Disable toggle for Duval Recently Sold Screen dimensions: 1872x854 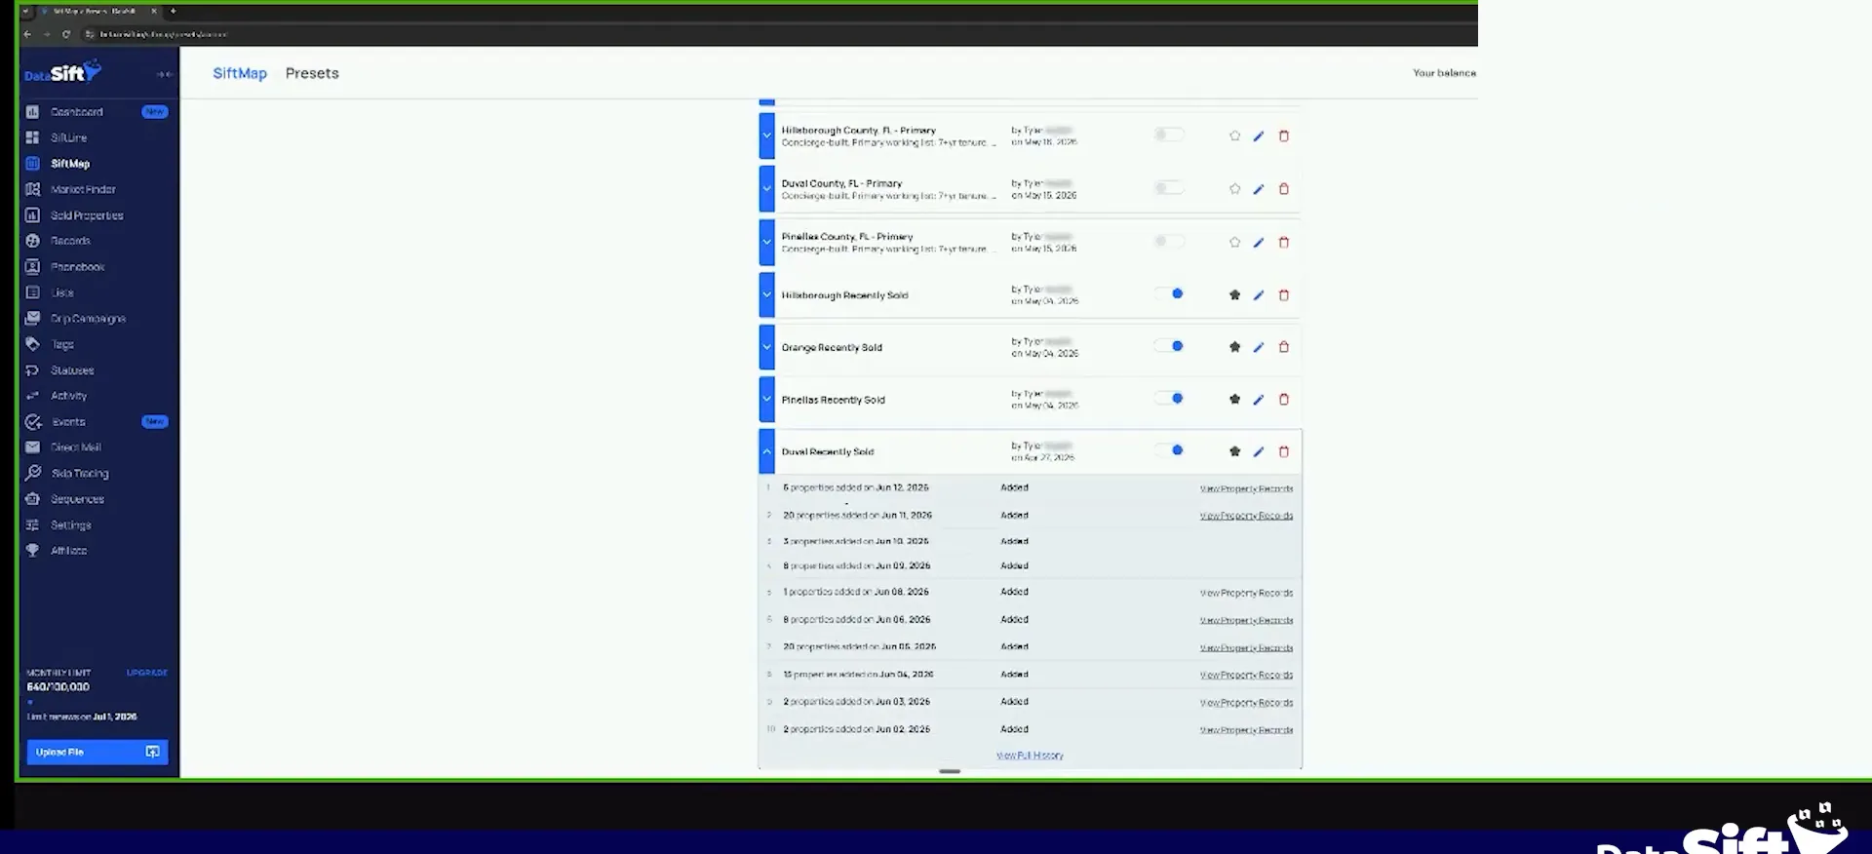point(1169,450)
